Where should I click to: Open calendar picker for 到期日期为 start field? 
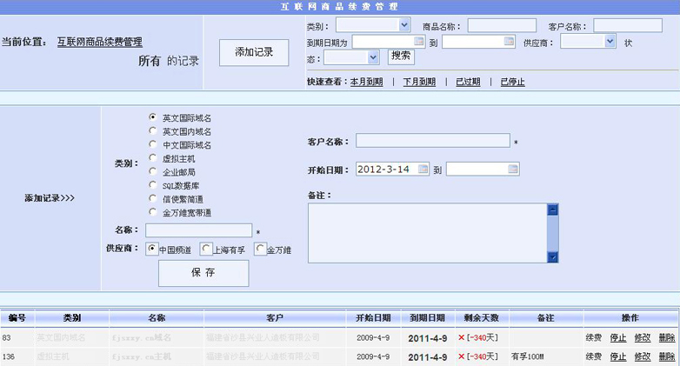418,42
